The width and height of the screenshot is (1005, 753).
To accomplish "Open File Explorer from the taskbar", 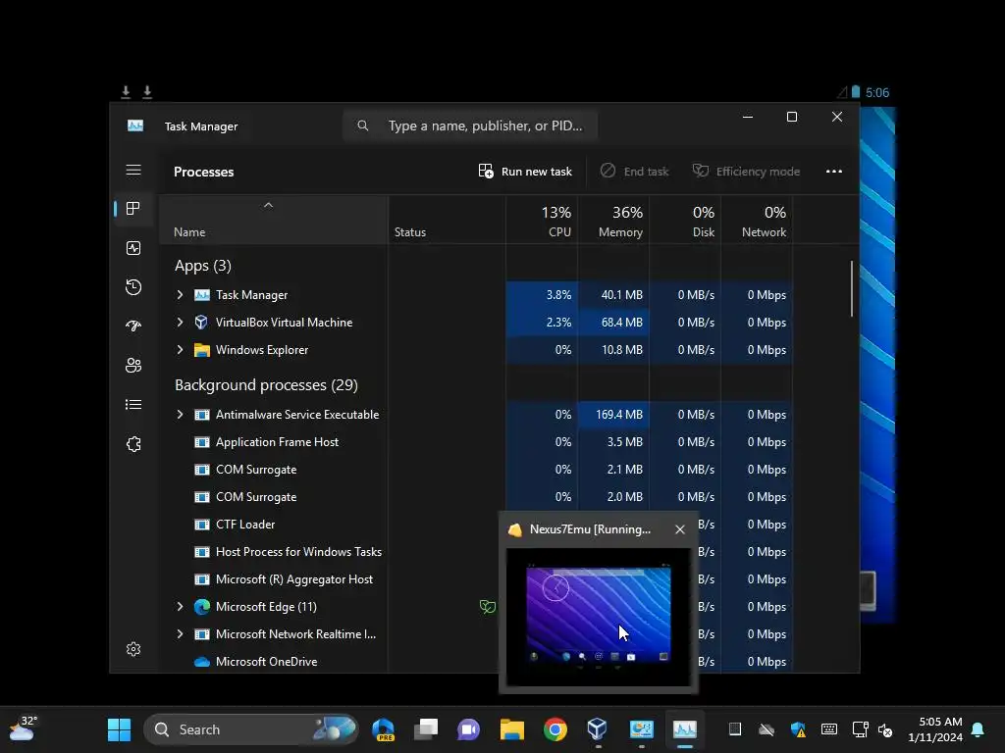I will tap(512, 729).
